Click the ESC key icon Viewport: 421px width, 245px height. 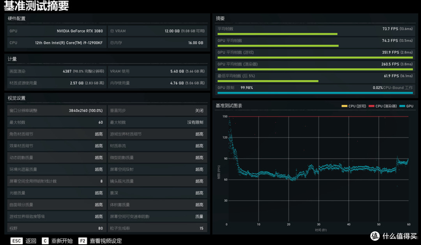tap(17, 241)
